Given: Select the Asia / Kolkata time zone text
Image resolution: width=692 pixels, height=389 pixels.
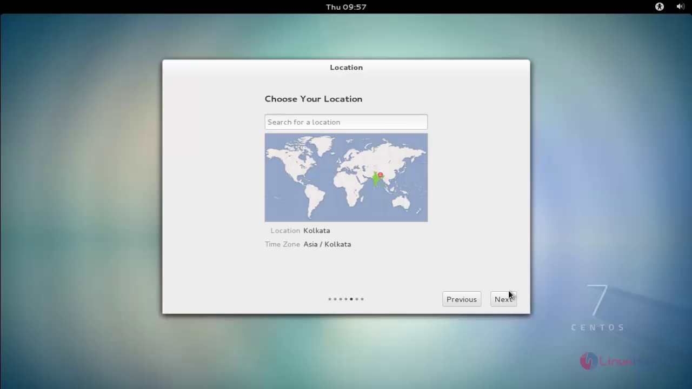Looking at the screenshot, I should point(327,244).
